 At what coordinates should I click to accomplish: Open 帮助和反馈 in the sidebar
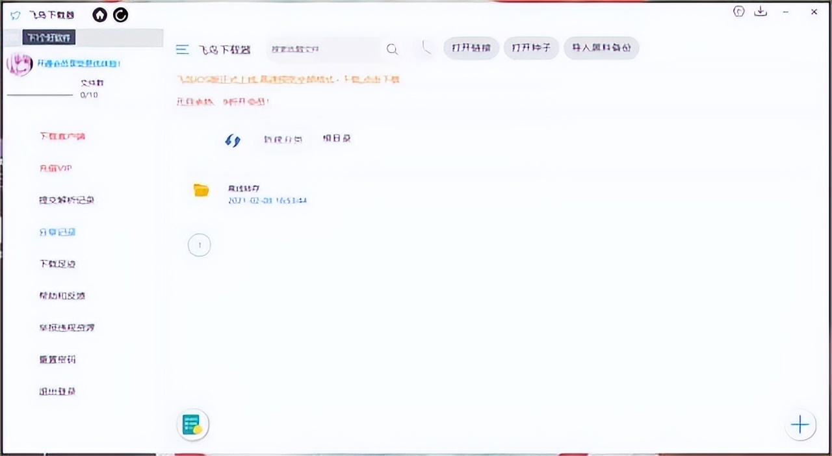click(62, 296)
